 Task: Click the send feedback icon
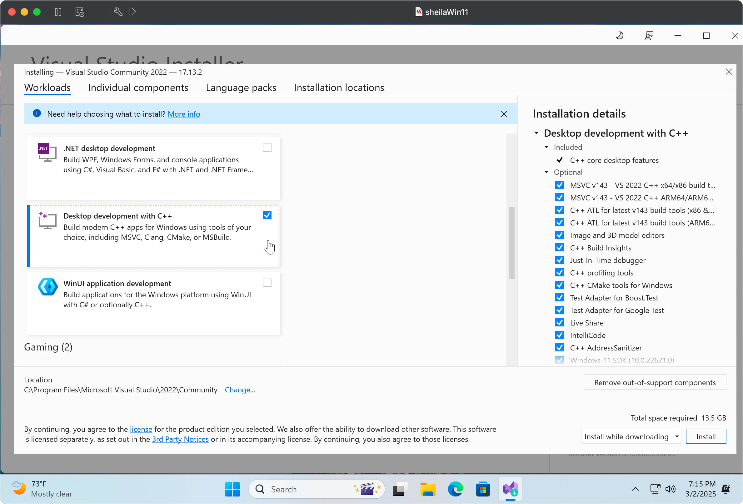649,36
